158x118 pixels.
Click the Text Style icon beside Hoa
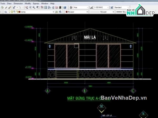click(x=71, y=8)
